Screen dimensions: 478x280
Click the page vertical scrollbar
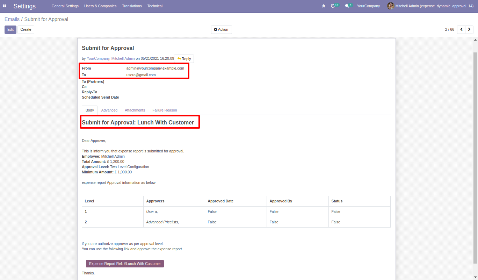(475, 157)
